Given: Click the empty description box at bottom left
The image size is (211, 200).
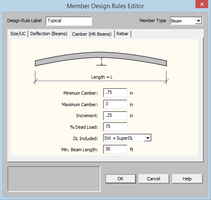Looking at the screenshot, I should tap(54, 179).
